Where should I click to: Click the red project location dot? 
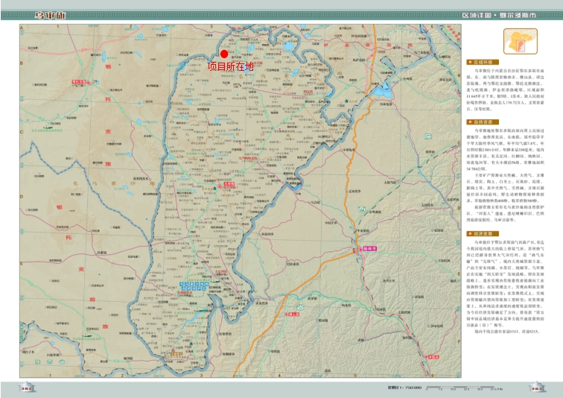pos(224,54)
